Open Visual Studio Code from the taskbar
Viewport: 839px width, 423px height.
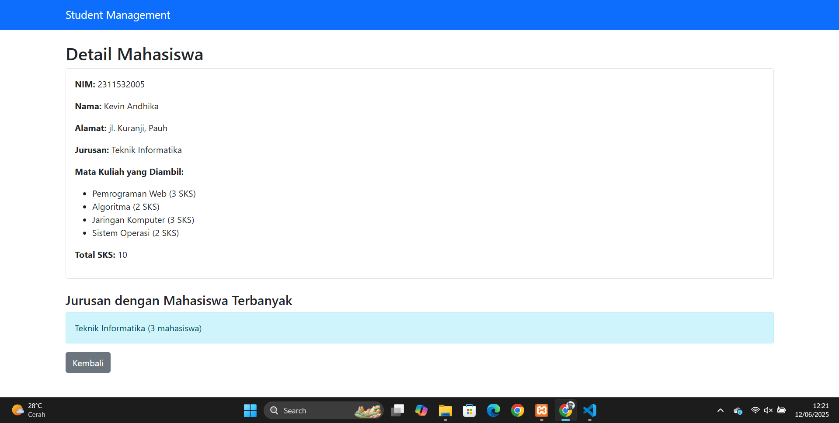590,410
